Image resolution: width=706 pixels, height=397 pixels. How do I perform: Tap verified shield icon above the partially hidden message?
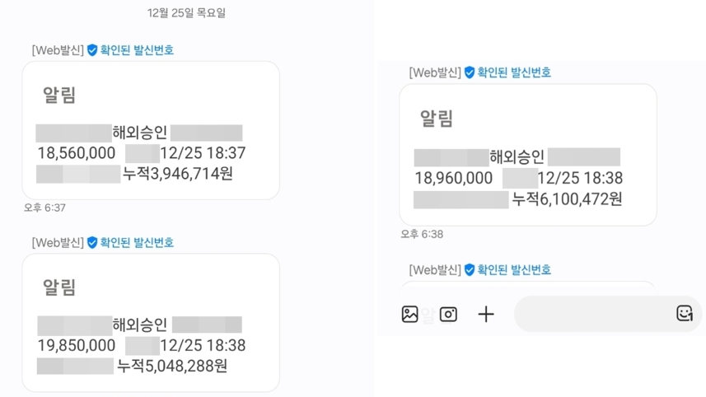(470, 270)
